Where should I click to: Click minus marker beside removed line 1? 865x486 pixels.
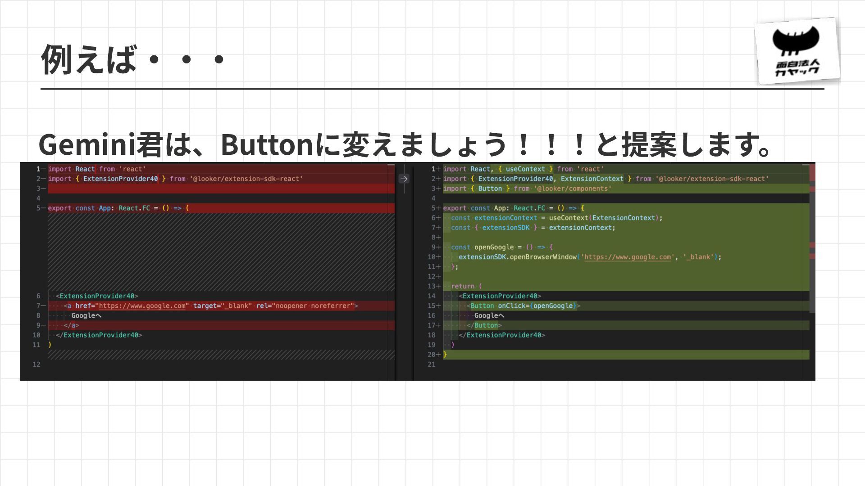click(44, 169)
